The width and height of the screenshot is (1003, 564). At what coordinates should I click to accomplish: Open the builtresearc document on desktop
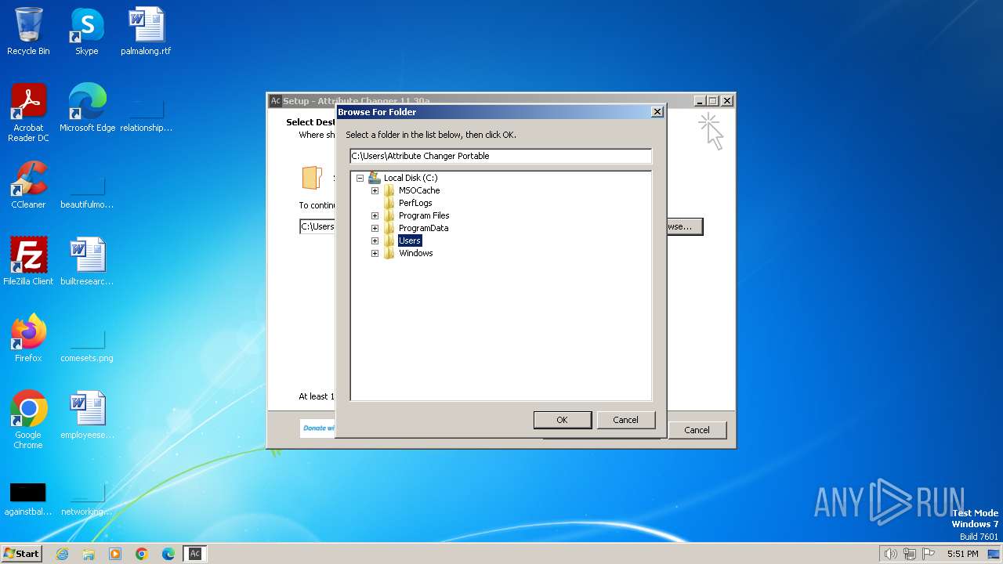(87, 262)
